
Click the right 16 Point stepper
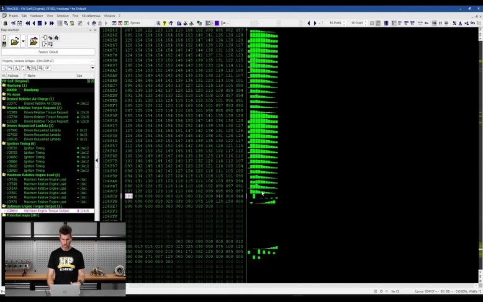coord(365,23)
